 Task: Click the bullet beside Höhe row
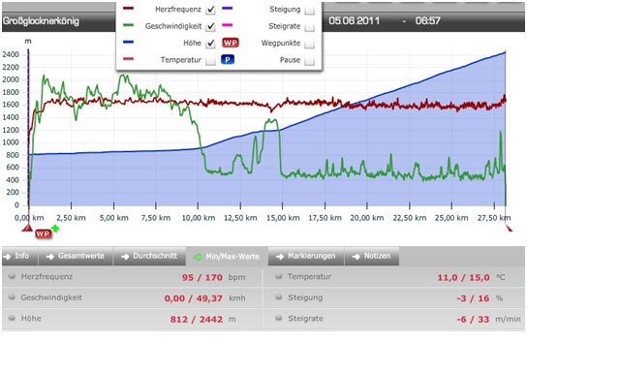[12, 319]
